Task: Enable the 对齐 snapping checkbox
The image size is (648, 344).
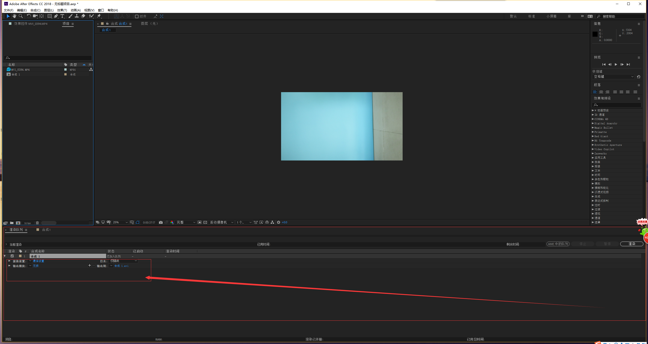Action: pyautogui.click(x=137, y=16)
